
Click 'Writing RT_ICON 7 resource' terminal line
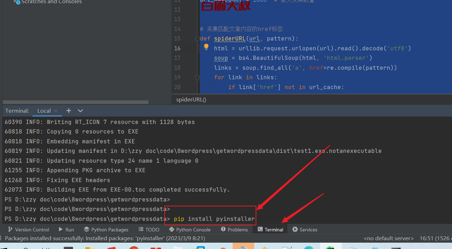99,122
